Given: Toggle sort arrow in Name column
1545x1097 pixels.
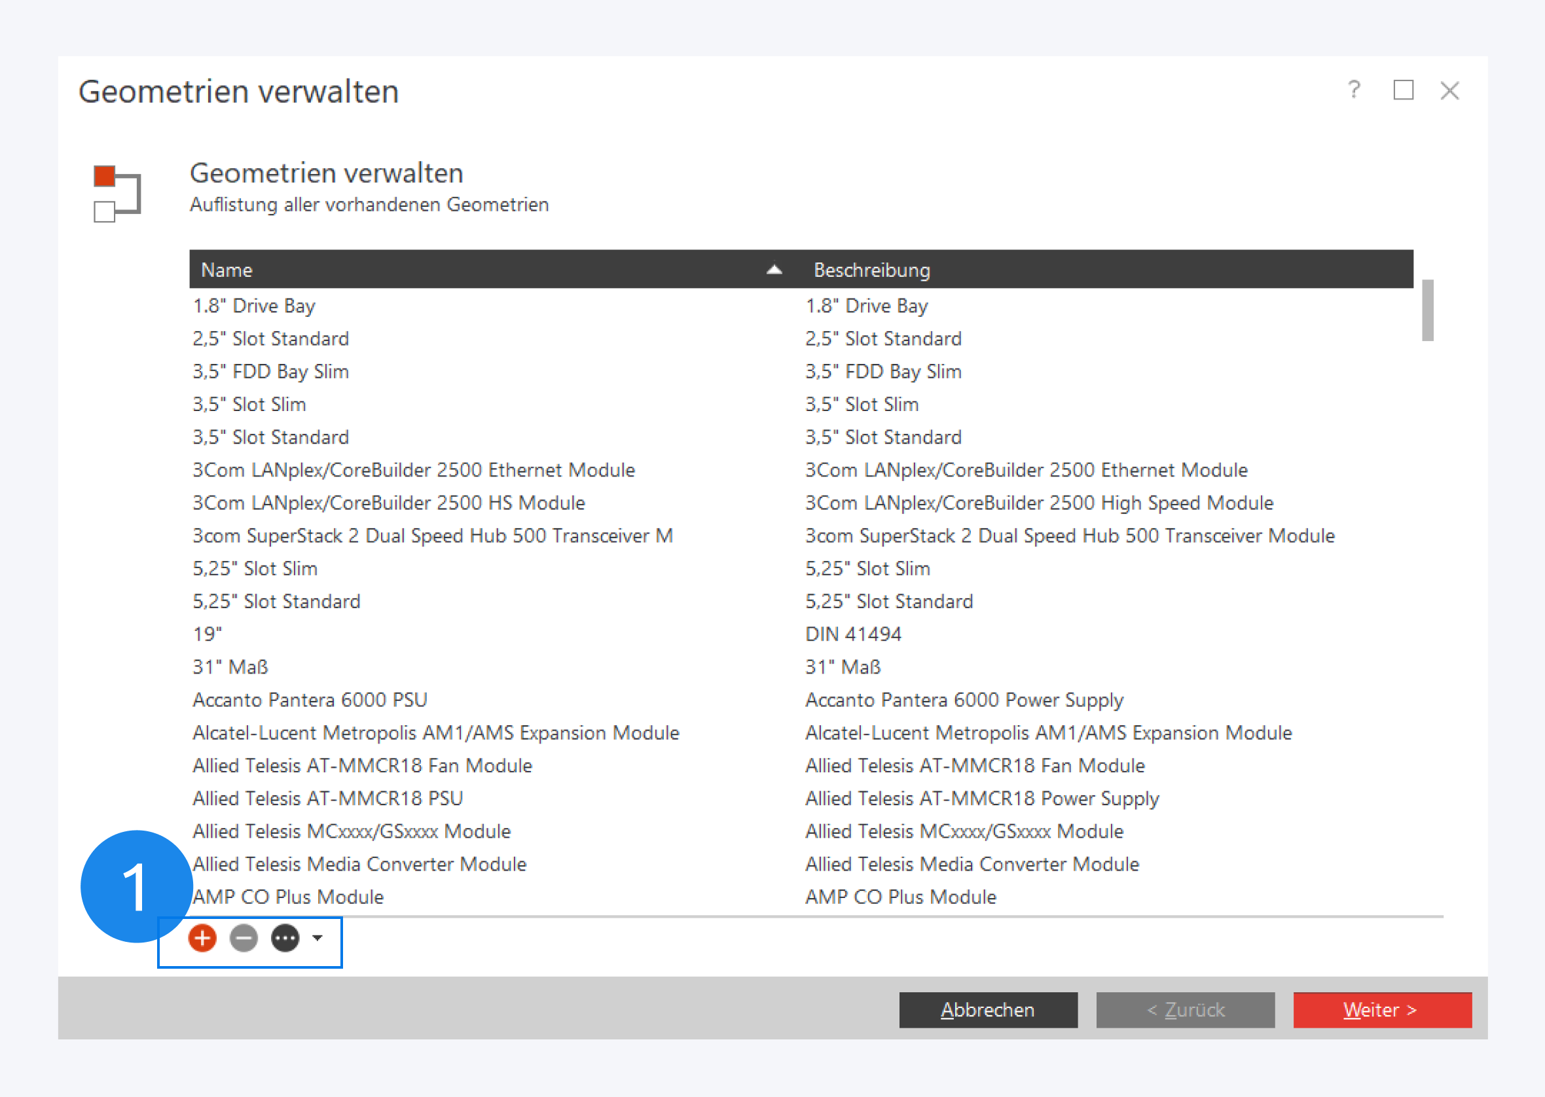Looking at the screenshot, I should click(x=774, y=270).
